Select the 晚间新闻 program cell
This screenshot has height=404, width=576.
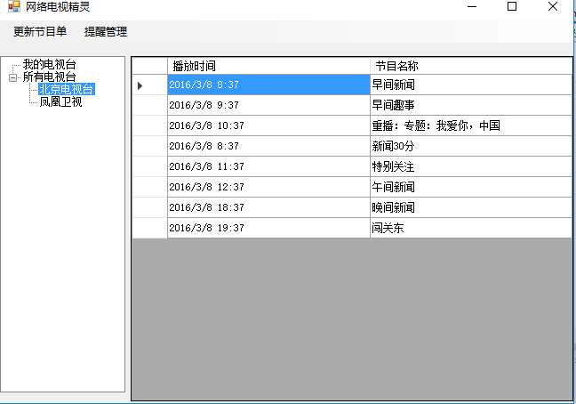pyautogui.click(x=471, y=207)
